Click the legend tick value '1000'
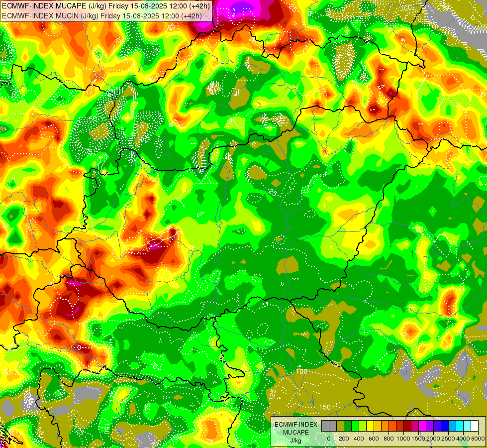The width and height of the screenshot is (487, 448). tap(403, 439)
